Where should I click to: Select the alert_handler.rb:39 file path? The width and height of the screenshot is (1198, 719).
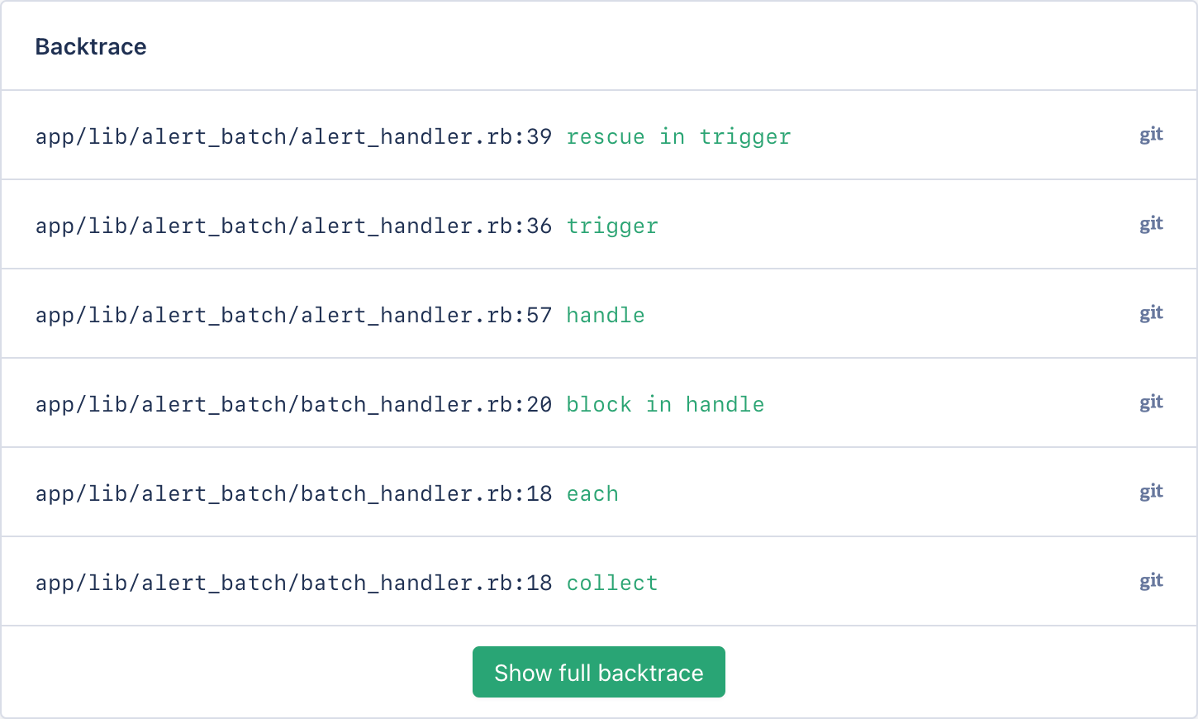coord(293,136)
